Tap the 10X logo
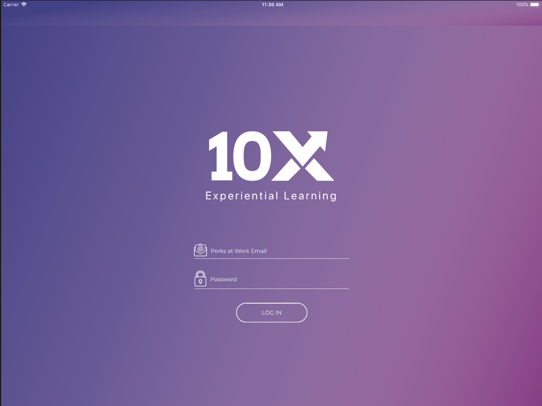The width and height of the screenshot is (542, 406). pos(272,156)
